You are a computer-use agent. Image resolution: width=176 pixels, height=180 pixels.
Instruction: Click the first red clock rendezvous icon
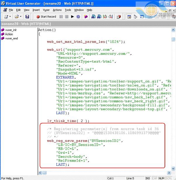[105, 17]
